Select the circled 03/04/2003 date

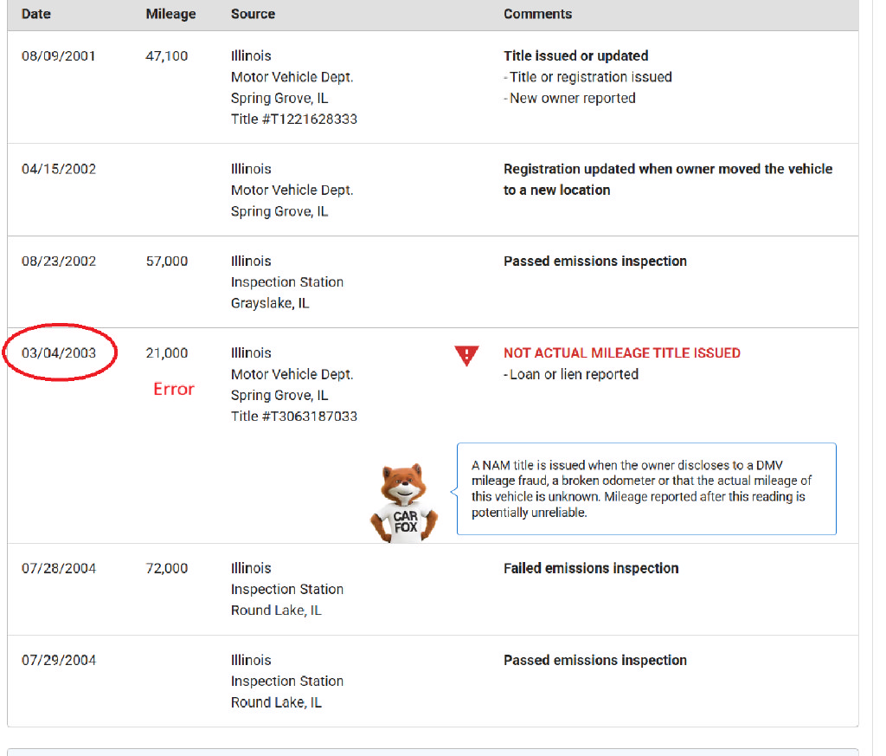coord(59,352)
